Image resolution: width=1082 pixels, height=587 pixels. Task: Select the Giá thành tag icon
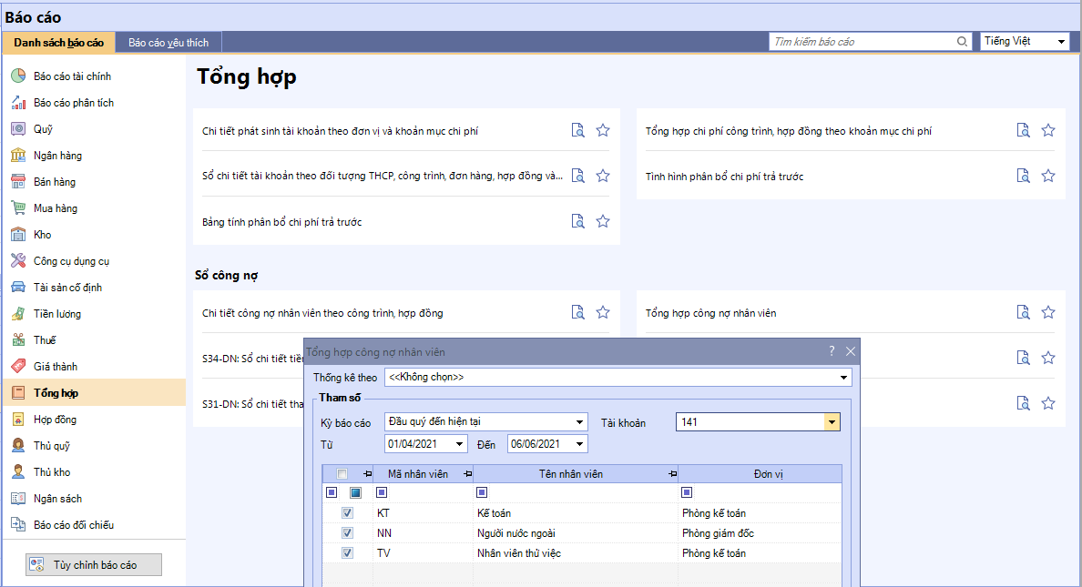[18, 366]
